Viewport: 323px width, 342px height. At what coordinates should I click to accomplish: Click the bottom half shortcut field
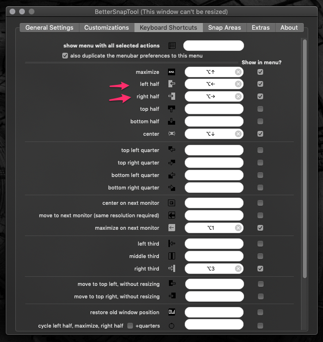[214, 121]
